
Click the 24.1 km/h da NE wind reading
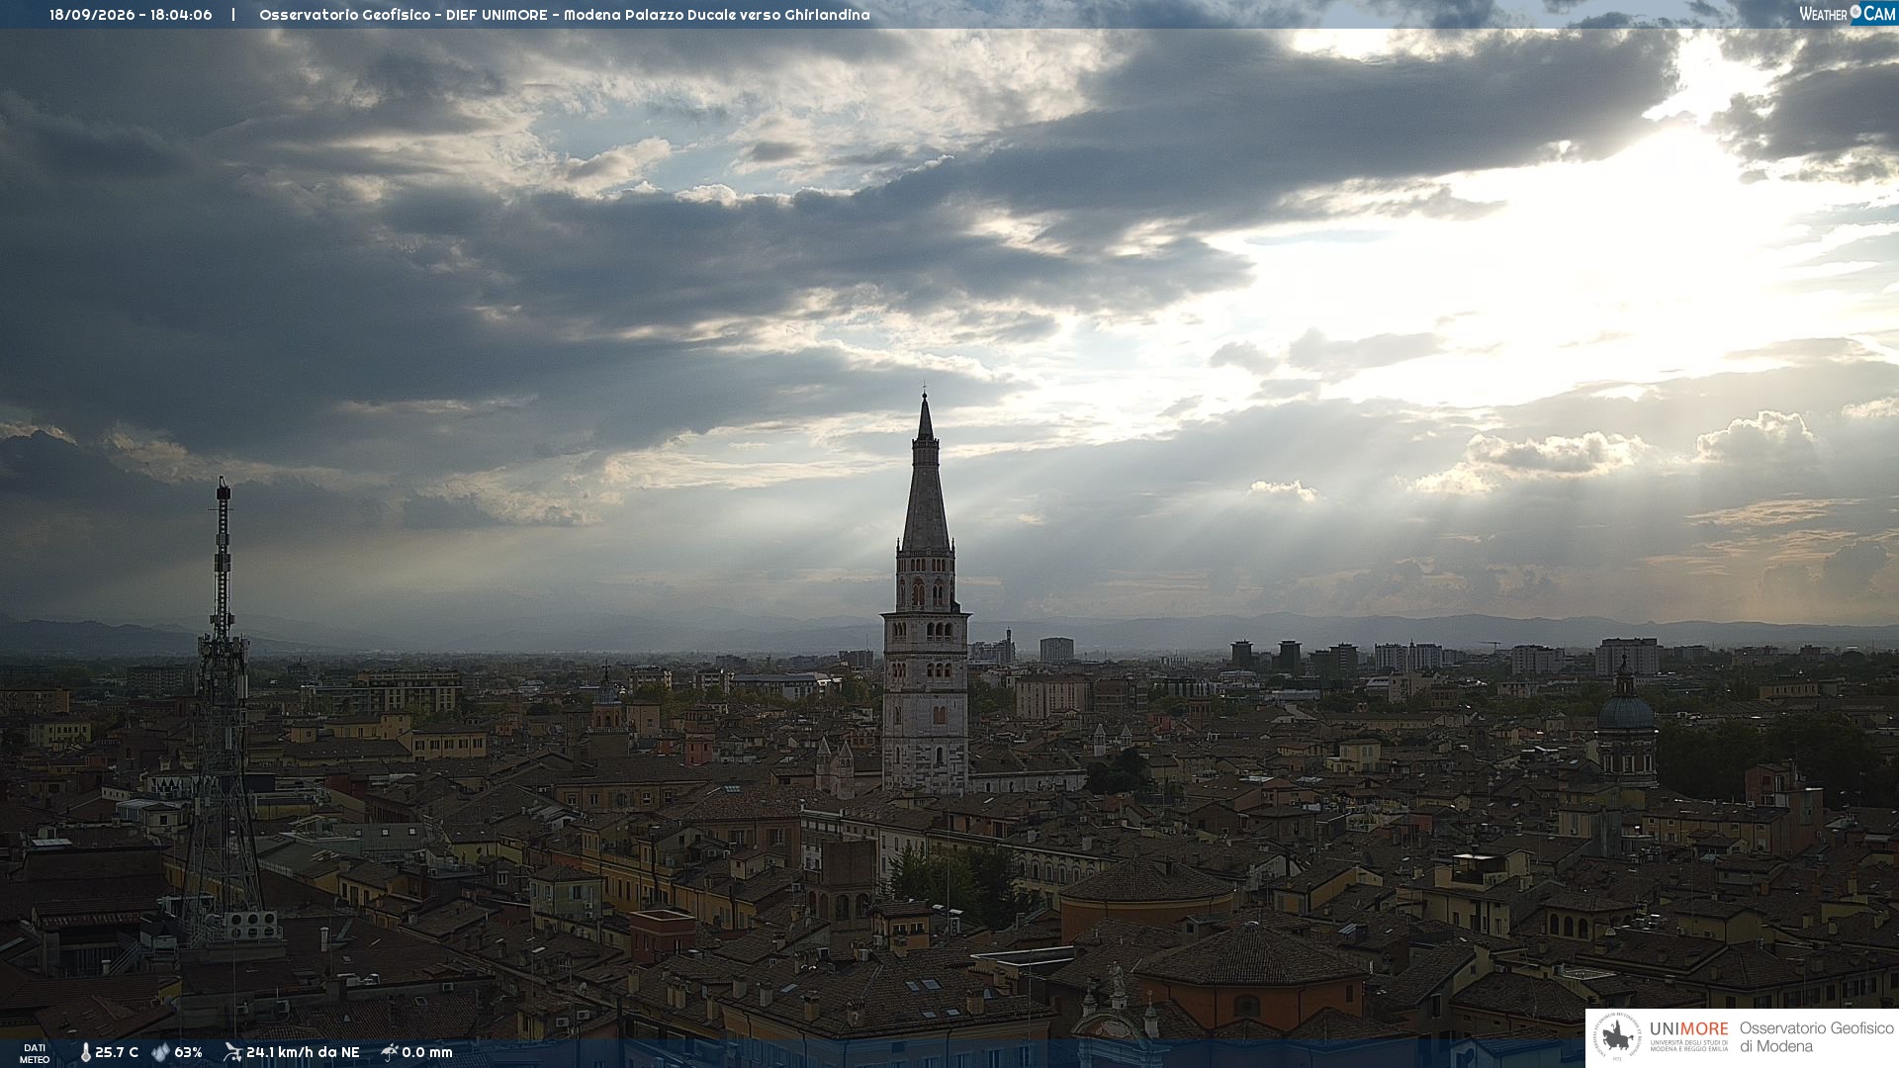click(x=303, y=1053)
